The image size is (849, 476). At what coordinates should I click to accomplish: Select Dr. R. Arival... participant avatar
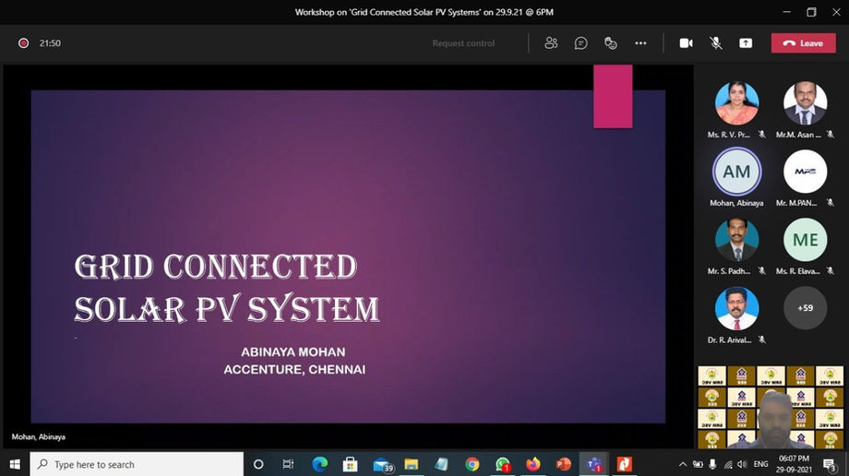point(736,307)
